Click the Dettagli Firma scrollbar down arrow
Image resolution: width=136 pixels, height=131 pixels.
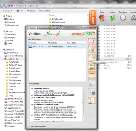[x=83, y=120]
